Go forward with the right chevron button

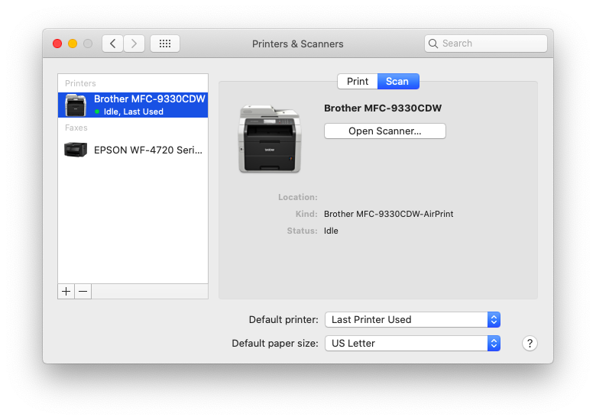pos(134,44)
